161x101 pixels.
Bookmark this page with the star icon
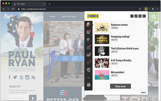click(140, 9)
